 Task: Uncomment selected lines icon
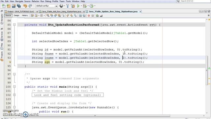101,16
